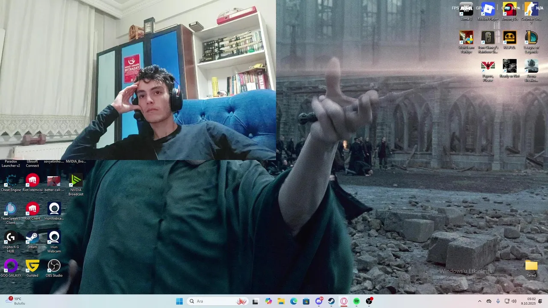Select the WolfTeam Türkiye desktop icon
Viewport: 548px width, 308px height.
[x=466, y=42]
